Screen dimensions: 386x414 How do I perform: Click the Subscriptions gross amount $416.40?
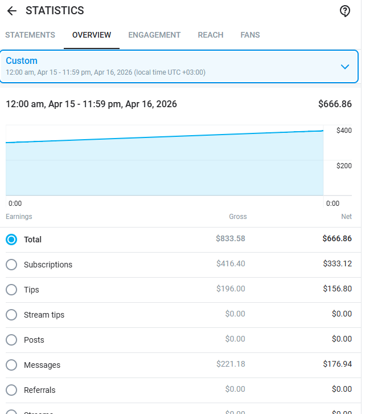click(x=231, y=263)
